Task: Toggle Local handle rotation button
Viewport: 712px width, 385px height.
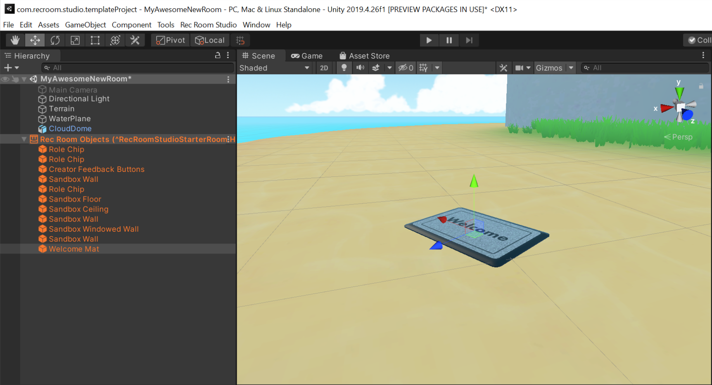Action: coord(210,40)
